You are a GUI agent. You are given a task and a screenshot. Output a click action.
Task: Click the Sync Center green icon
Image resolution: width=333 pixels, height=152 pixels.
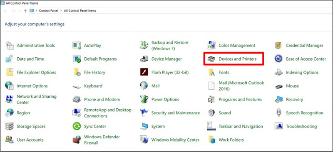tap(77, 126)
